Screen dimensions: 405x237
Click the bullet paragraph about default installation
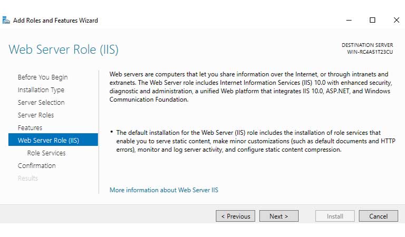point(255,141)
